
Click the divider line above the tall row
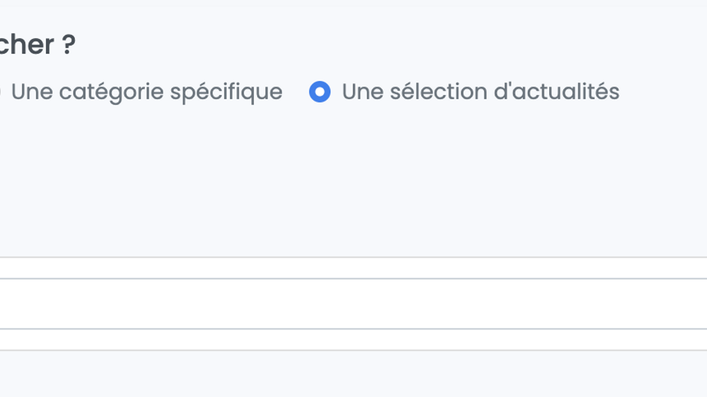tap(353, 278)
